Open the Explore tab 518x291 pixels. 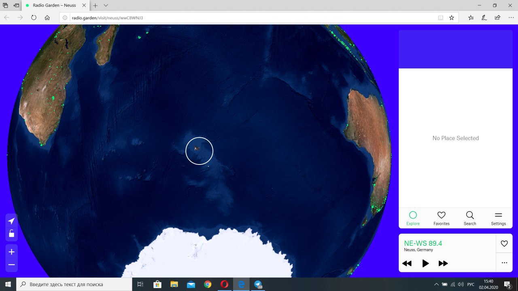pos(413,218)
